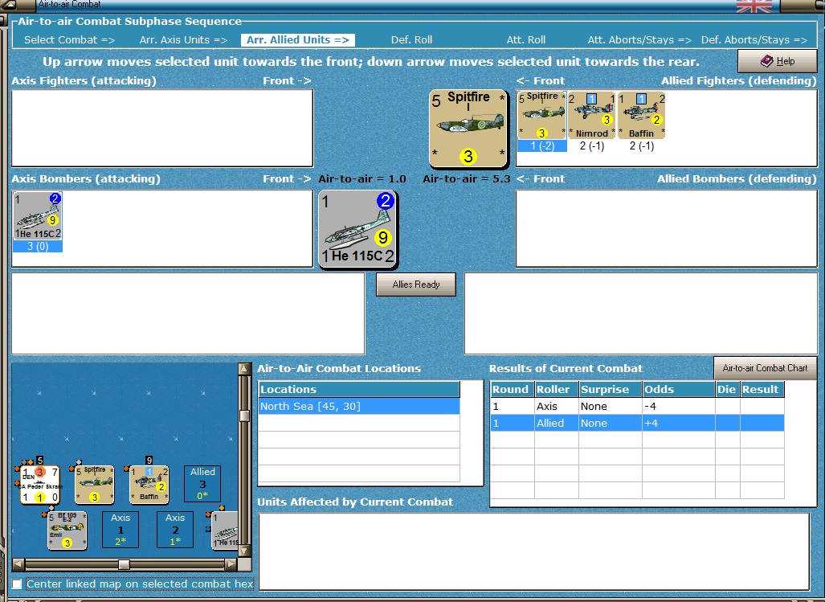Go to the Arr. Axis Units step
This screenshot has height=602, width=825.
click(184, 40)
